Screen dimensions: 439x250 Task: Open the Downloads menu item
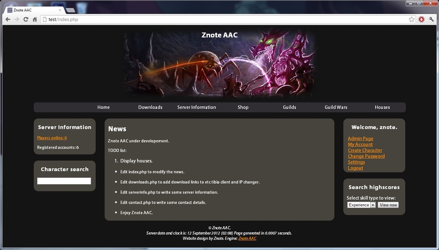point(150,107)
